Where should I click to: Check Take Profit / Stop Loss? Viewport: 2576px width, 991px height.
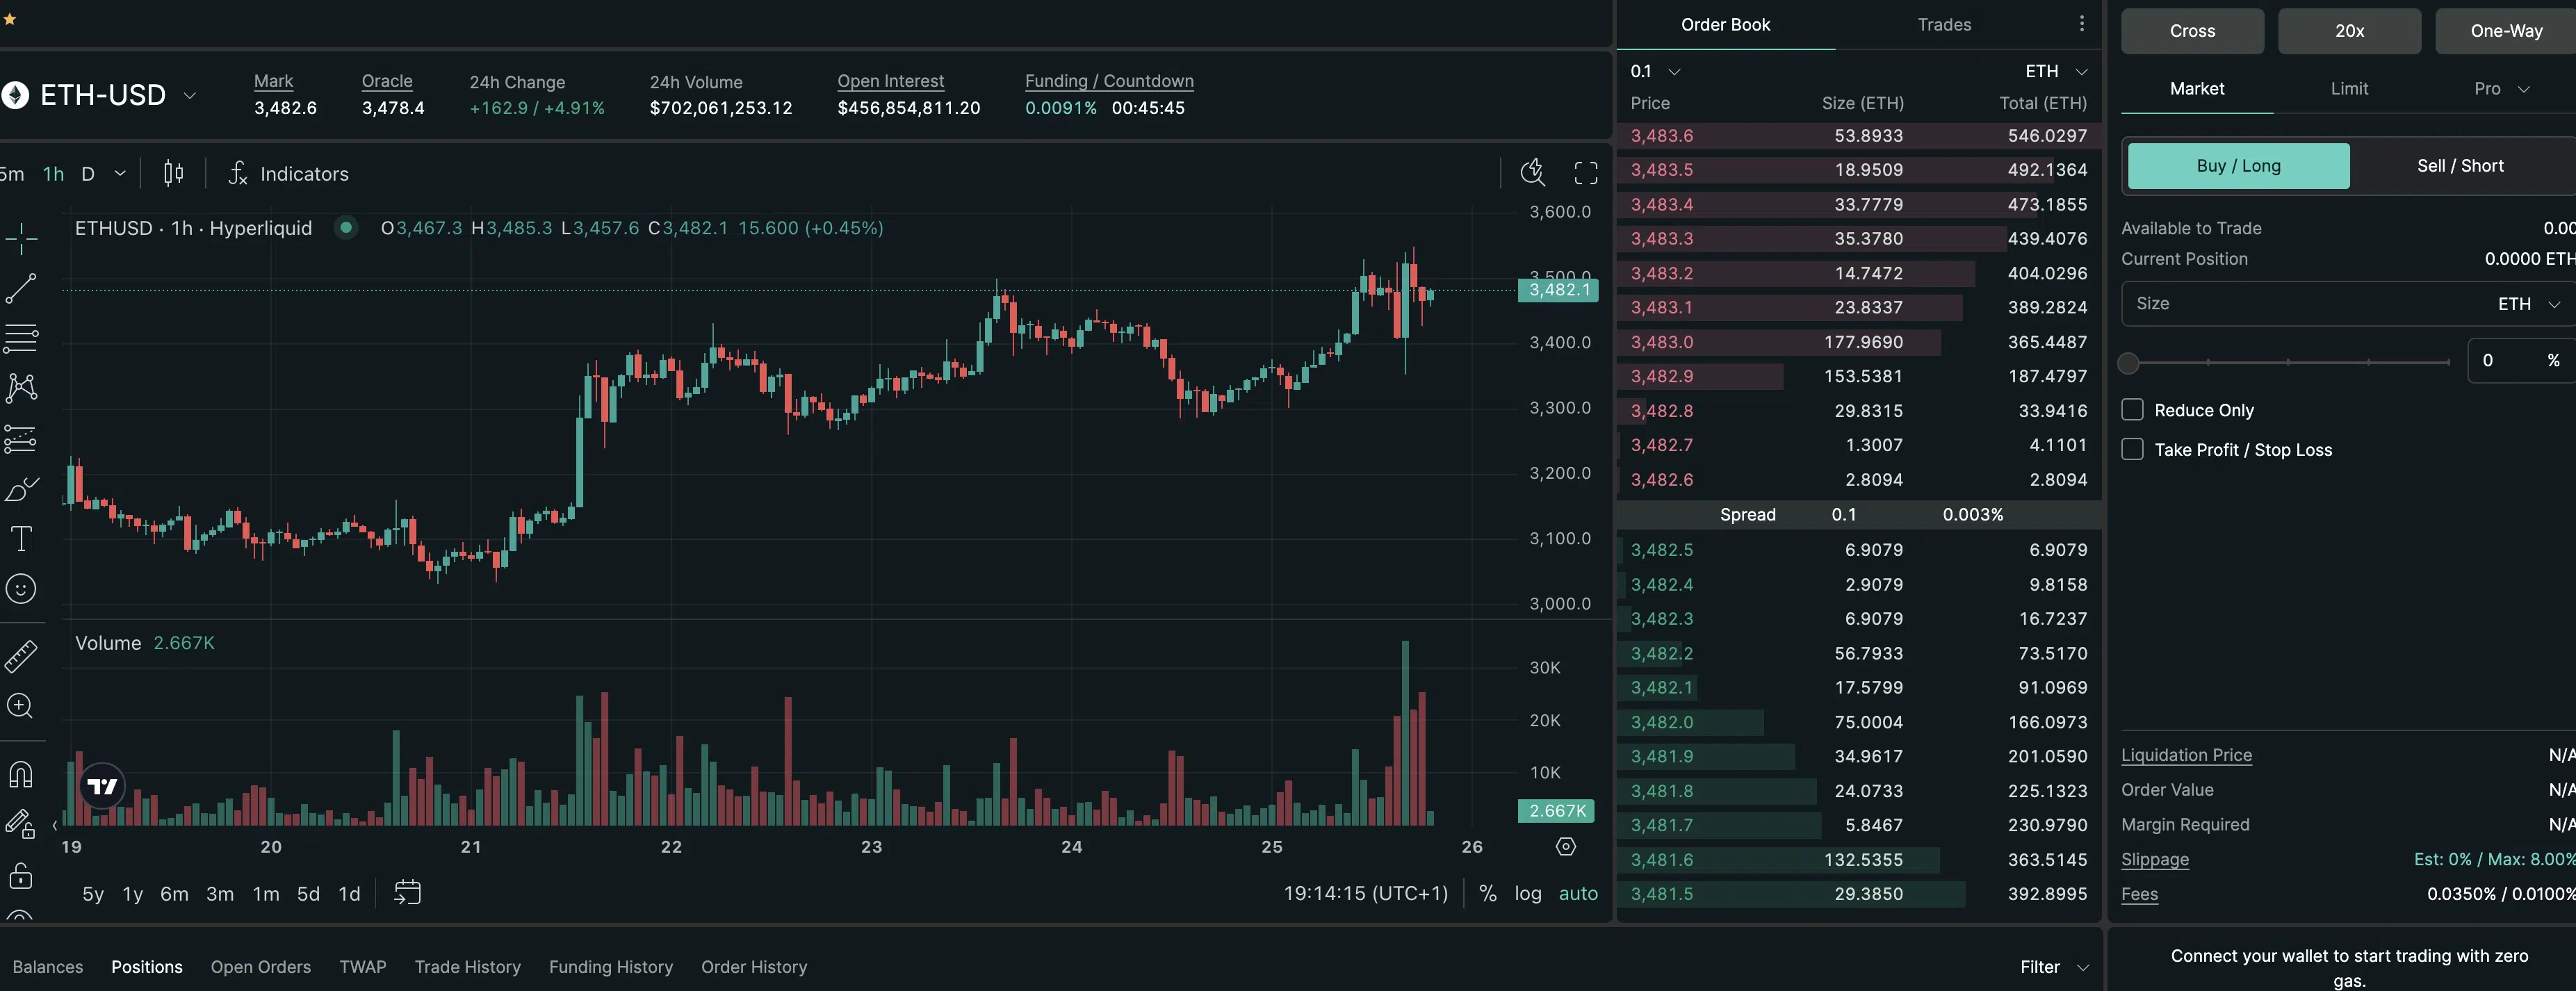tap(2132, 450)
